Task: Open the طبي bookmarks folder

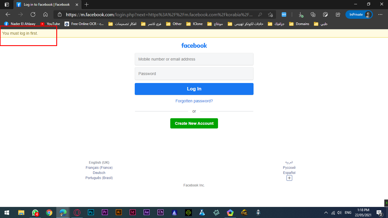Action: pos(320,24)
